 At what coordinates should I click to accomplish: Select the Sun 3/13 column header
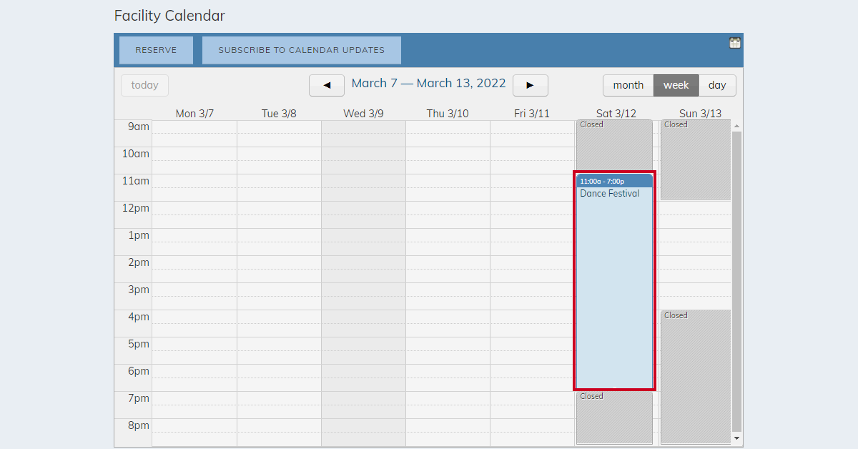click(x=701, y=114)
